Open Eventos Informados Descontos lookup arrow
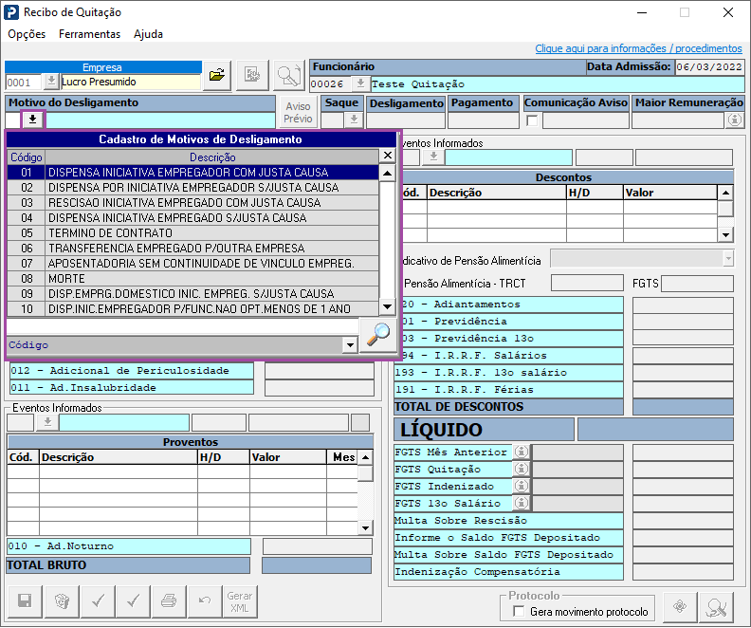 pyautogui.click(x=433, y=157)
